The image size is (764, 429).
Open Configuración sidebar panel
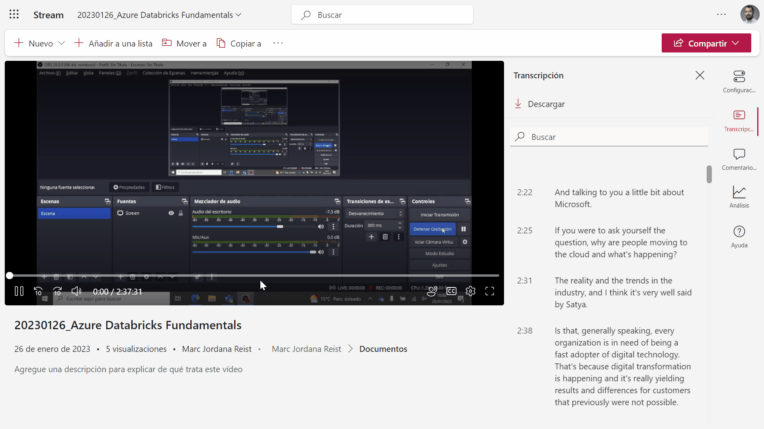[x=739, y=82]
